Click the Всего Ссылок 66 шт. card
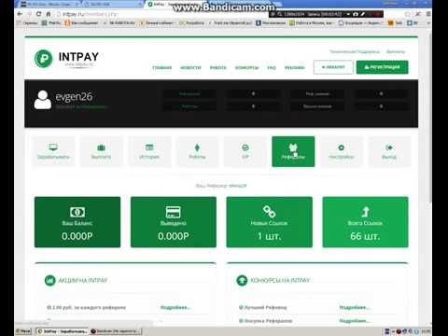 coord(365,222)
